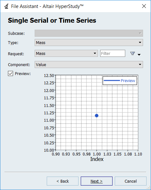This screenshot has height=190, width=151.
Task: Close the File Assistant dialog
Action: [x=144, y=6]
